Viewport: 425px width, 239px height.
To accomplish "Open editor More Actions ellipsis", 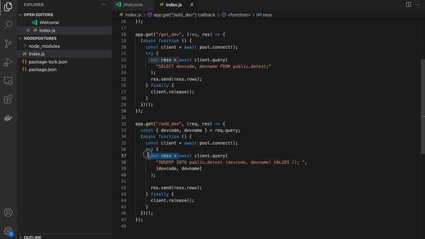I will (418, 5).
